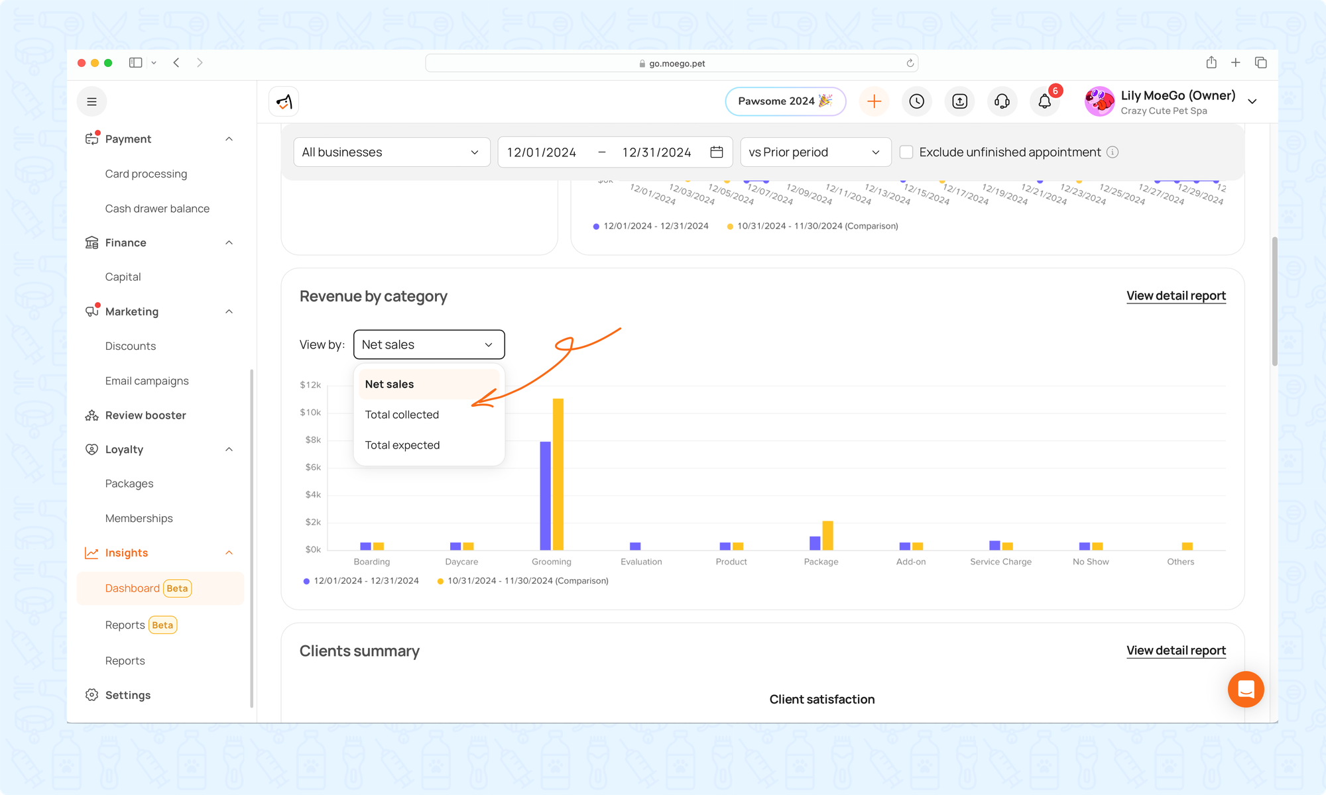Open Revenue by category View detail report

[1175, 295]
